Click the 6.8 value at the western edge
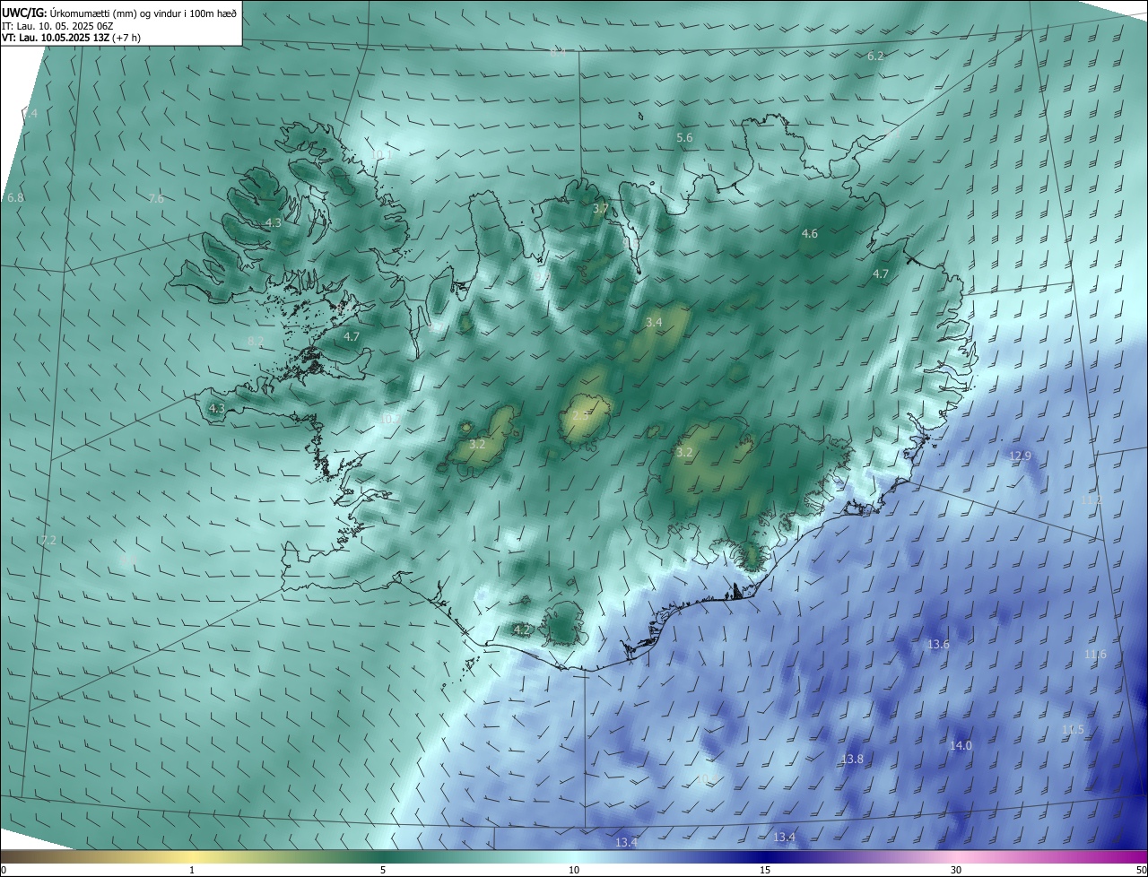Viewport: 1148px width, 877px height. point(15,197)
